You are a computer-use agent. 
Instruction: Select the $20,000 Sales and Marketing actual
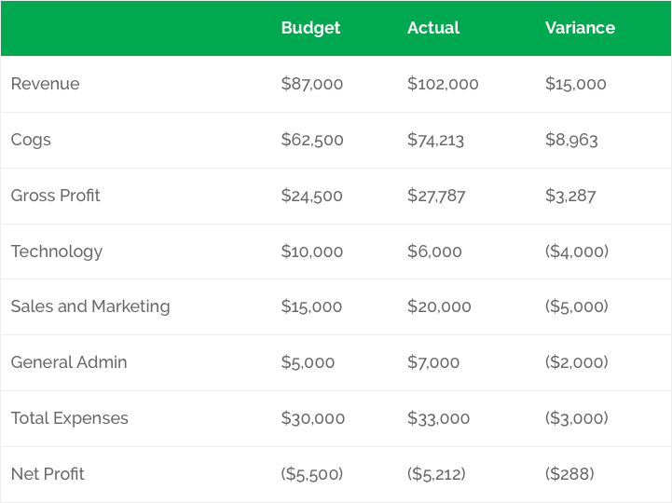tap(439, 306)
